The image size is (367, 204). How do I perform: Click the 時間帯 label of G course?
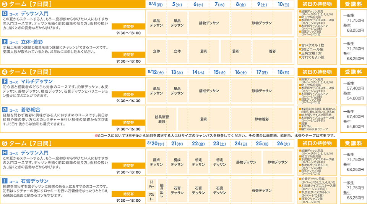(x=128, y=122)
